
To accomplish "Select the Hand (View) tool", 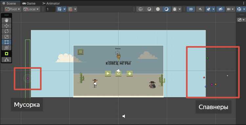I will [7, 20].
